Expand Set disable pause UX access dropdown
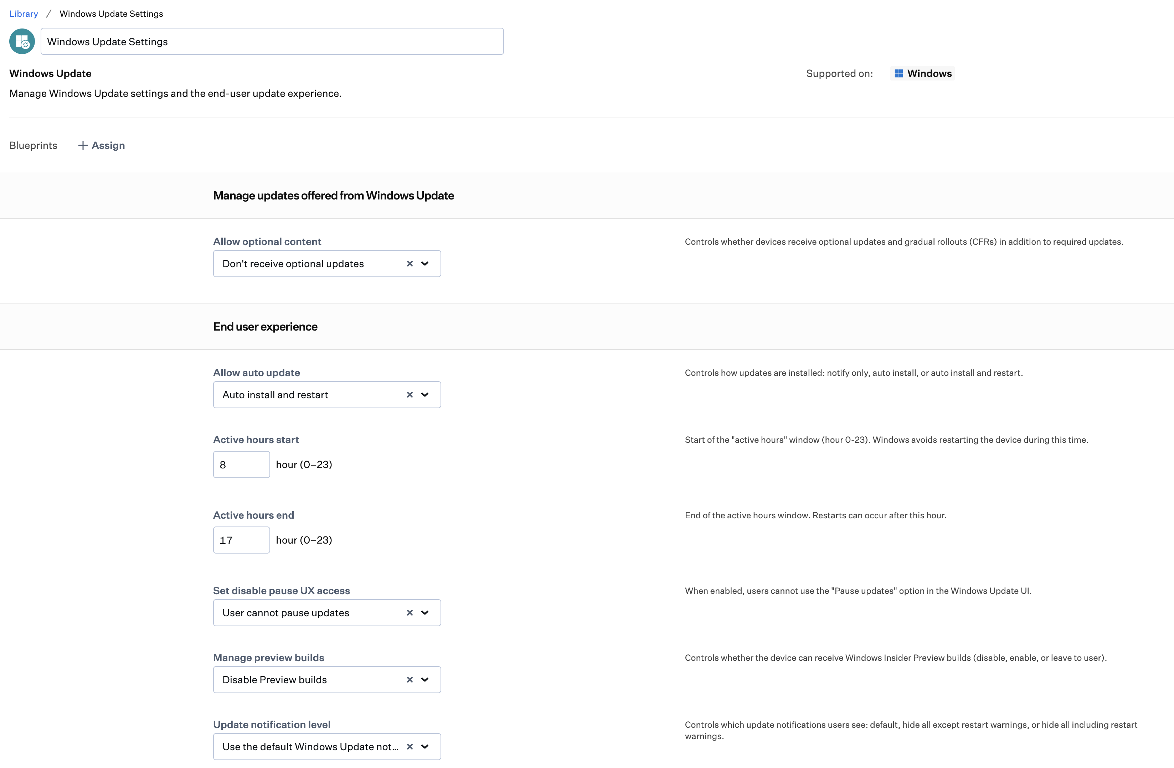The width and height of the screenshot is (1174, 768). 425,613
